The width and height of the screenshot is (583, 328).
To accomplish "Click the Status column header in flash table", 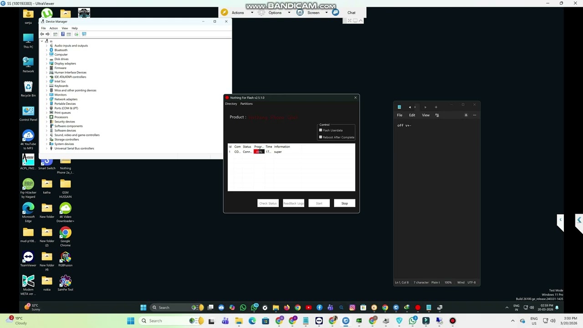I will coord(247,147).
